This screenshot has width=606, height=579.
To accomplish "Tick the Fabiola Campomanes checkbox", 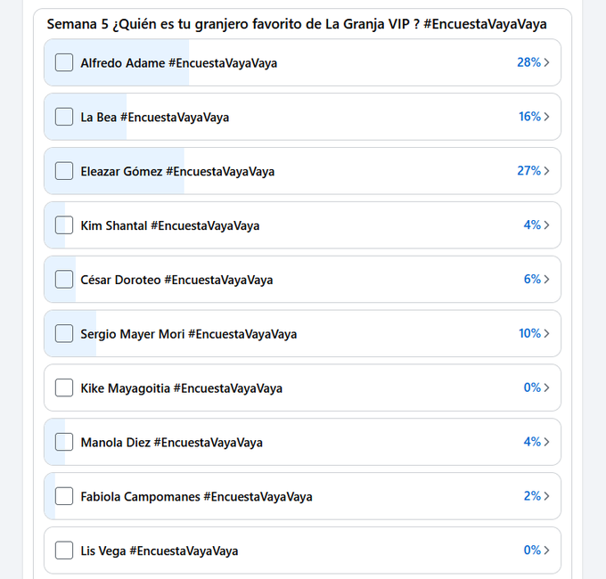I will pyautogui.click(x=64, y=497).
